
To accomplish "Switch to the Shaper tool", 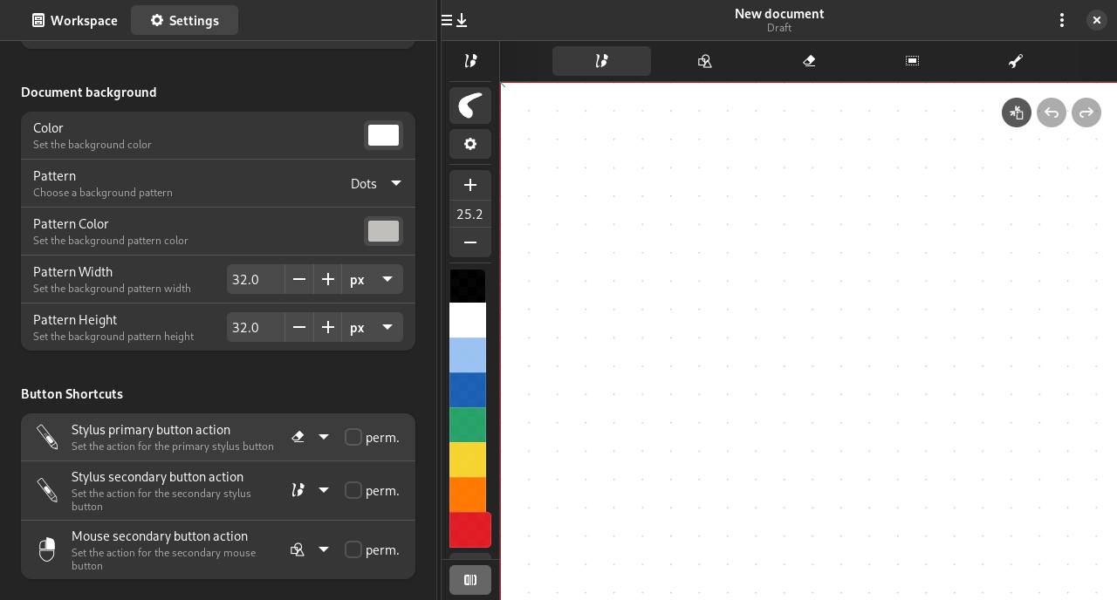I will click(704, 60).
